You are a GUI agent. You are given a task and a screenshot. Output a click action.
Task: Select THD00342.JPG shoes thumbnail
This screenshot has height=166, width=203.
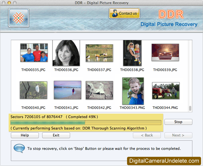(x=99, y=90)
